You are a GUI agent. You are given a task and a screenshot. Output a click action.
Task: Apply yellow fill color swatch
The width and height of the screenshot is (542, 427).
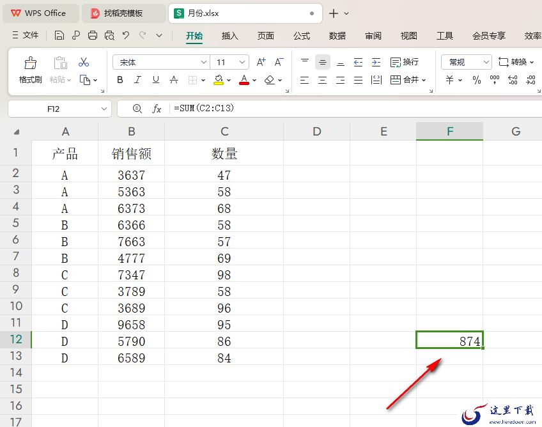click(219, 80)
